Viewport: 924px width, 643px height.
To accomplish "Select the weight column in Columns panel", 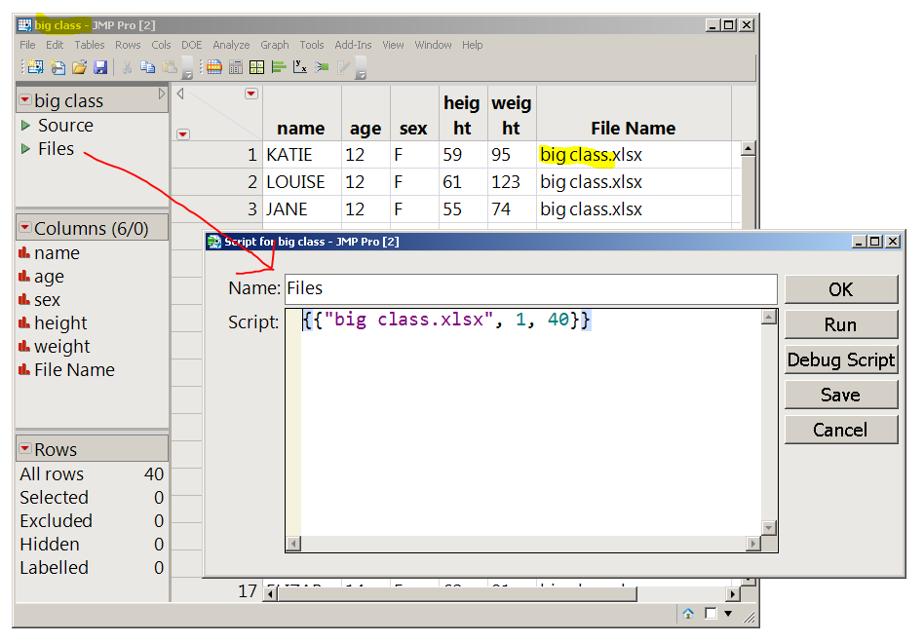I will 61,346.
